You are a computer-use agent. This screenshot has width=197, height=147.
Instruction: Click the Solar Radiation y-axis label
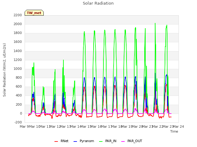coord(4,70)
